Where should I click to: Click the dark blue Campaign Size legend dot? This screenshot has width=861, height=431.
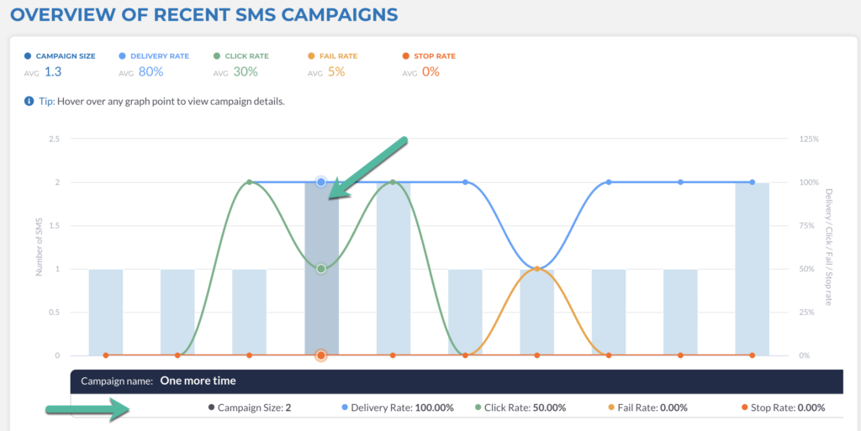point(28,56)
